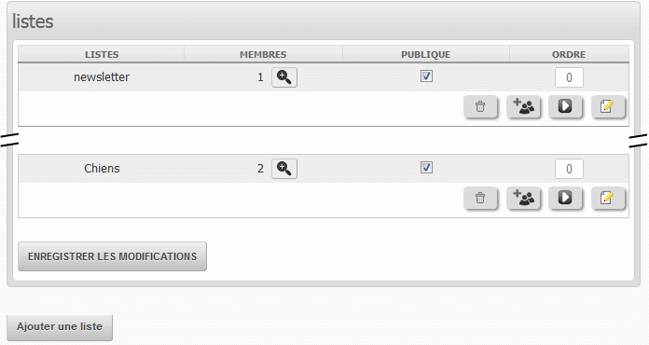
Task: Uncheck the Publique checkbox for newsletter
Action: point(426,76)
